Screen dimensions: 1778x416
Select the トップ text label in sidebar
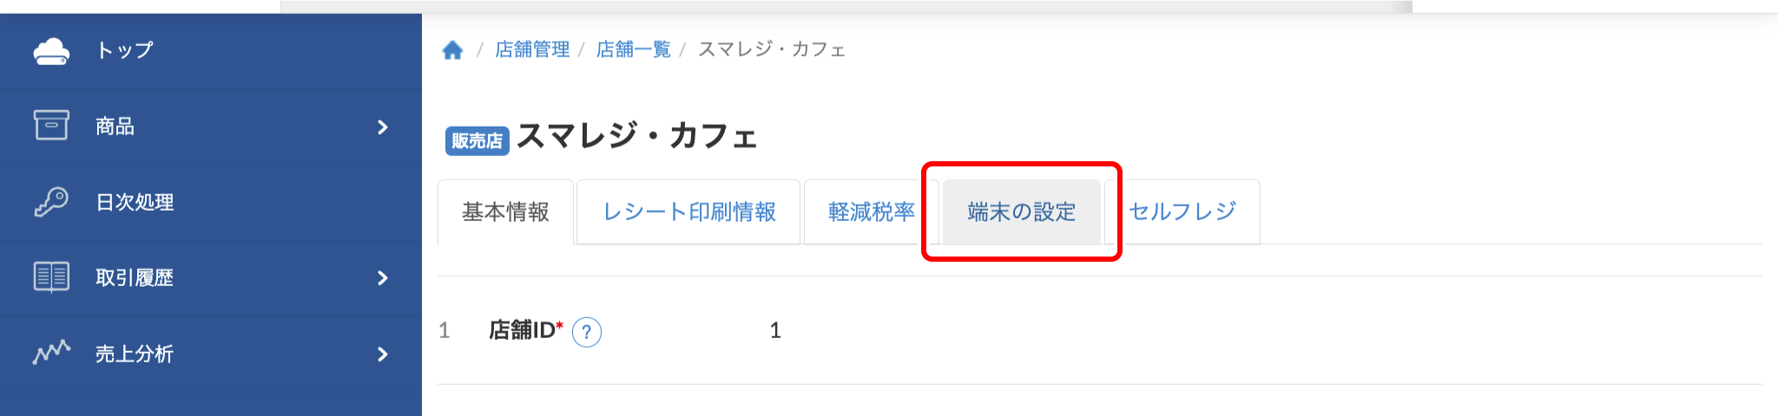pyautogui.click(x=124, y=50)
